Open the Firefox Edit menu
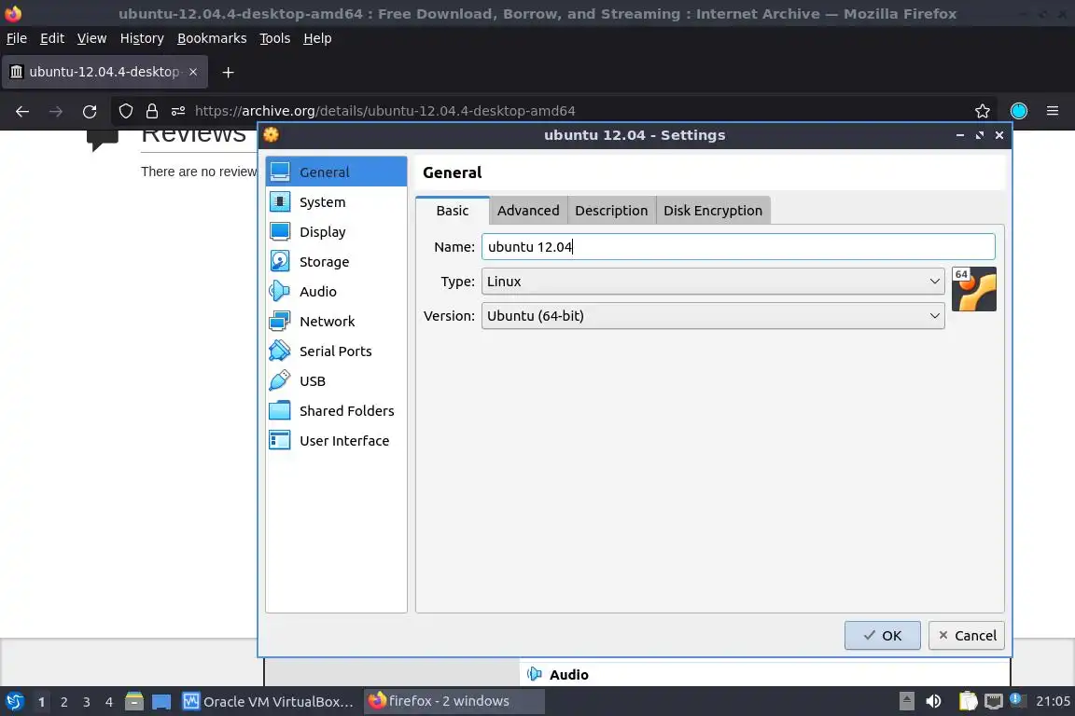 tap(52, 38)
